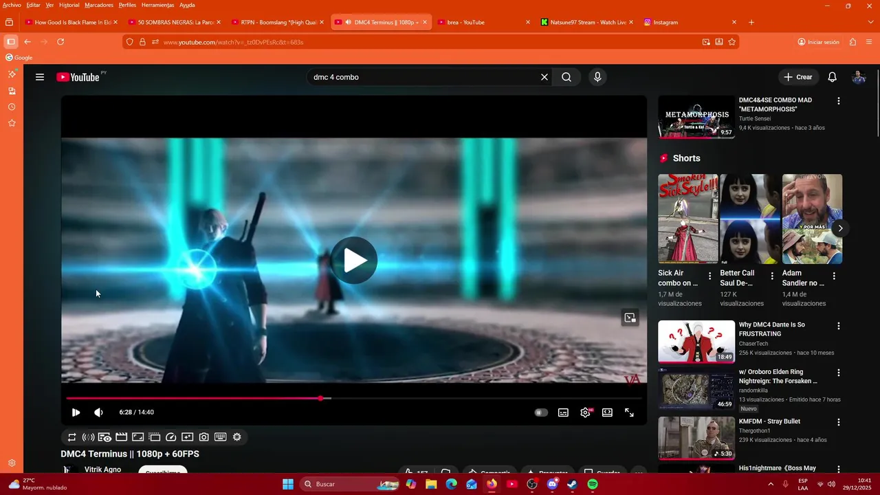Open Spotify from the taskbar
The width and height of the screenshot is (880, 495).
pyautogui.click(x=593, y=484)
